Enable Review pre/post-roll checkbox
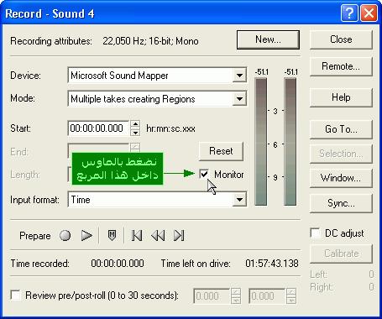The height and width of the screenshot is (319, 382). 15,295
